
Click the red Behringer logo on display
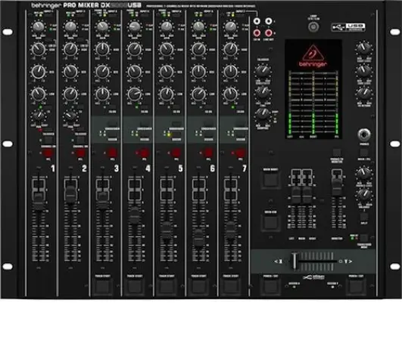(x=313, y=56)
